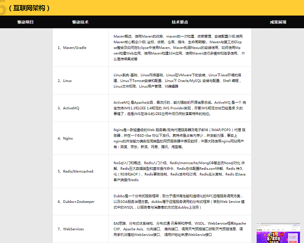Select the 成果展现 column header
This screenshot has width=304, height=243.
278,22
